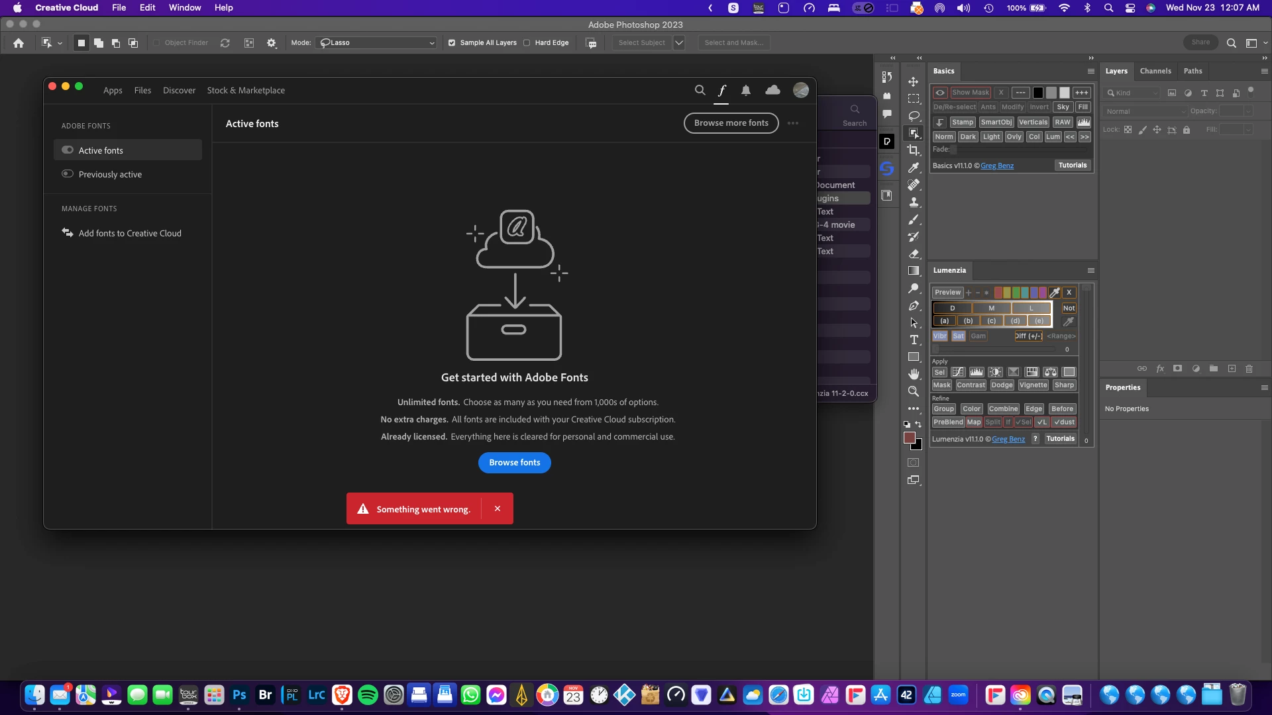Uncheck Sample All Layers option
This screenshot has height=715, width=1272.
pyautogui.click(x=452, y=42)
